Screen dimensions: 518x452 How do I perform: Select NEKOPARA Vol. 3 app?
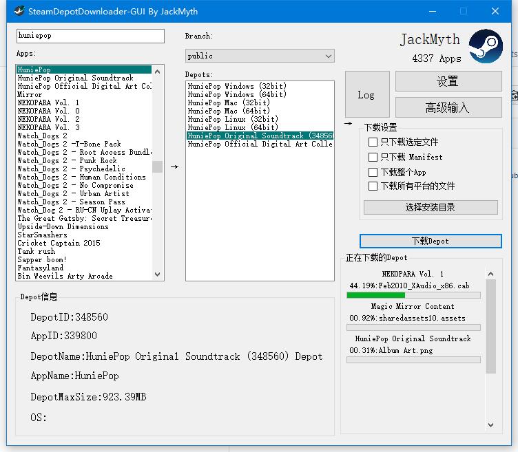tap(84, 127)
